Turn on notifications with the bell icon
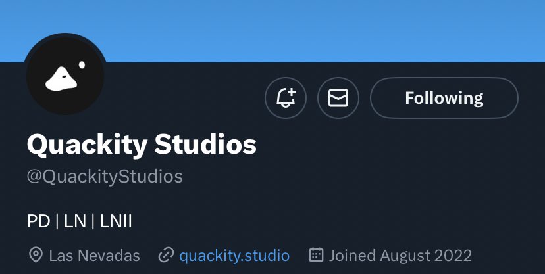Image resolution: width=545 pixels, height=274 pixels. pos(286,98)
